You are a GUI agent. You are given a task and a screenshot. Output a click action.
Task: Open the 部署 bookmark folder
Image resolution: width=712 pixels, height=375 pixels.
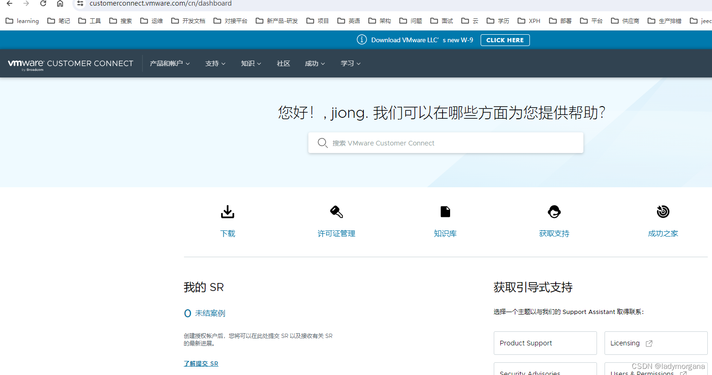pos(560,21)
